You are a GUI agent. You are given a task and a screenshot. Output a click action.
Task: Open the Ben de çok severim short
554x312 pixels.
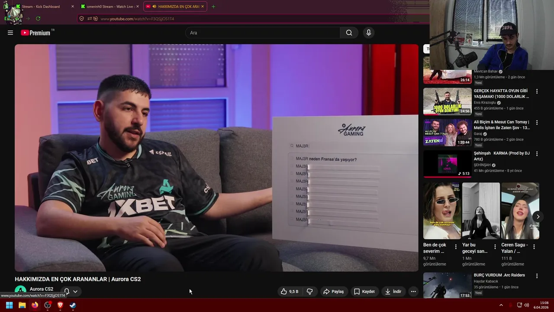[442, 211]
